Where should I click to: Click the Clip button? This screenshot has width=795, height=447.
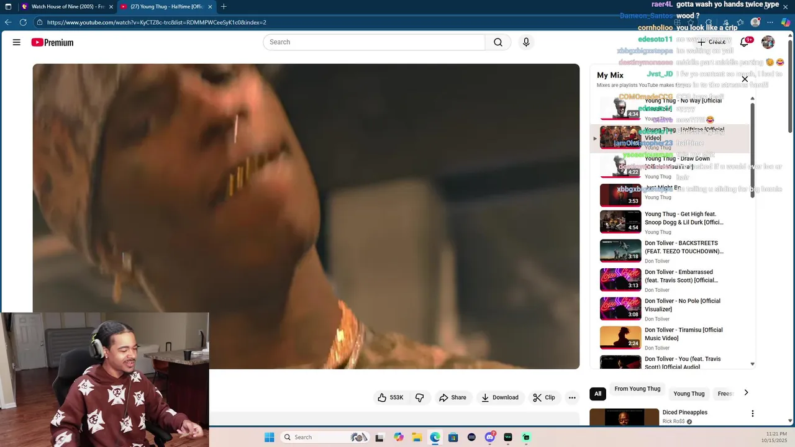544,397
